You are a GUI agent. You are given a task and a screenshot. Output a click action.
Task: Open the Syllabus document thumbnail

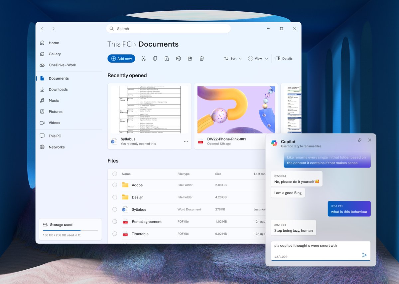[150, 110]
